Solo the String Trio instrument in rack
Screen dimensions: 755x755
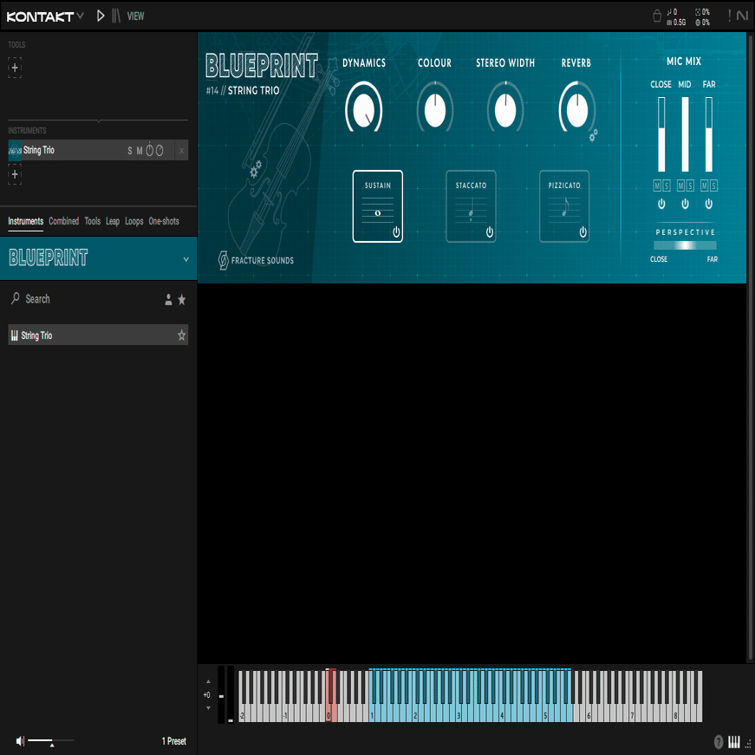tap(129, 151)
